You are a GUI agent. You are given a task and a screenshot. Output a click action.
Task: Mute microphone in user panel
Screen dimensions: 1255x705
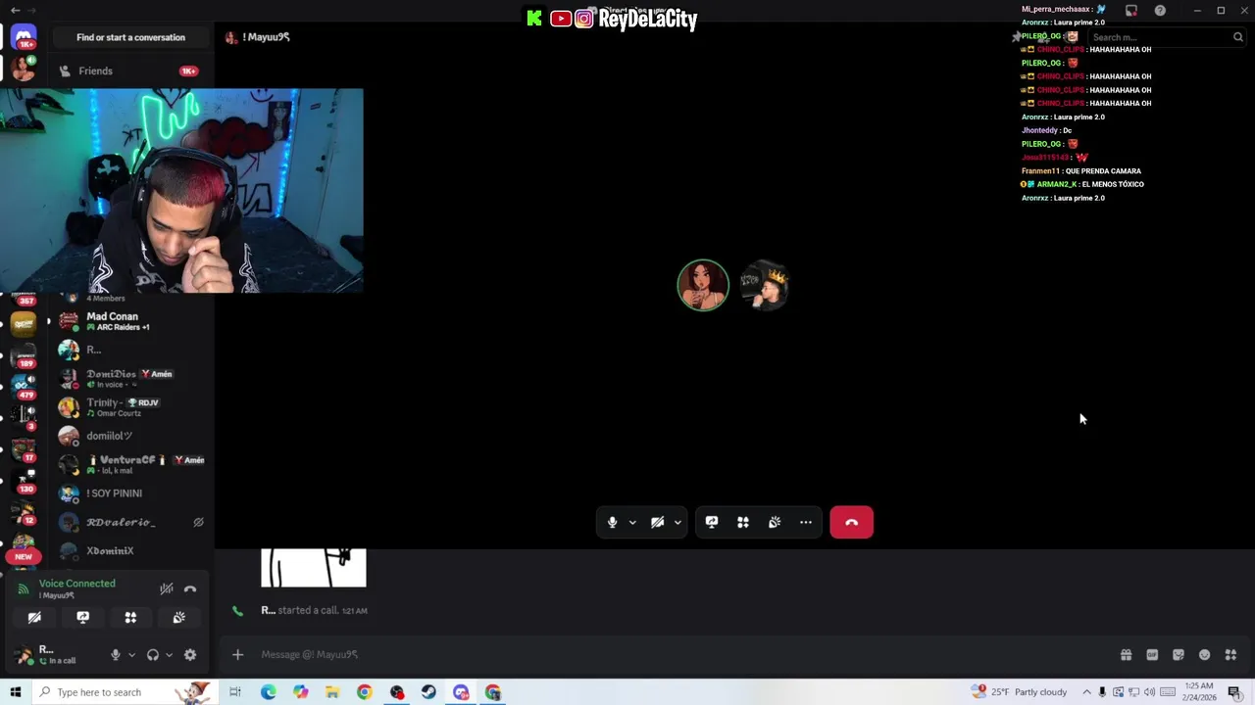116,655
